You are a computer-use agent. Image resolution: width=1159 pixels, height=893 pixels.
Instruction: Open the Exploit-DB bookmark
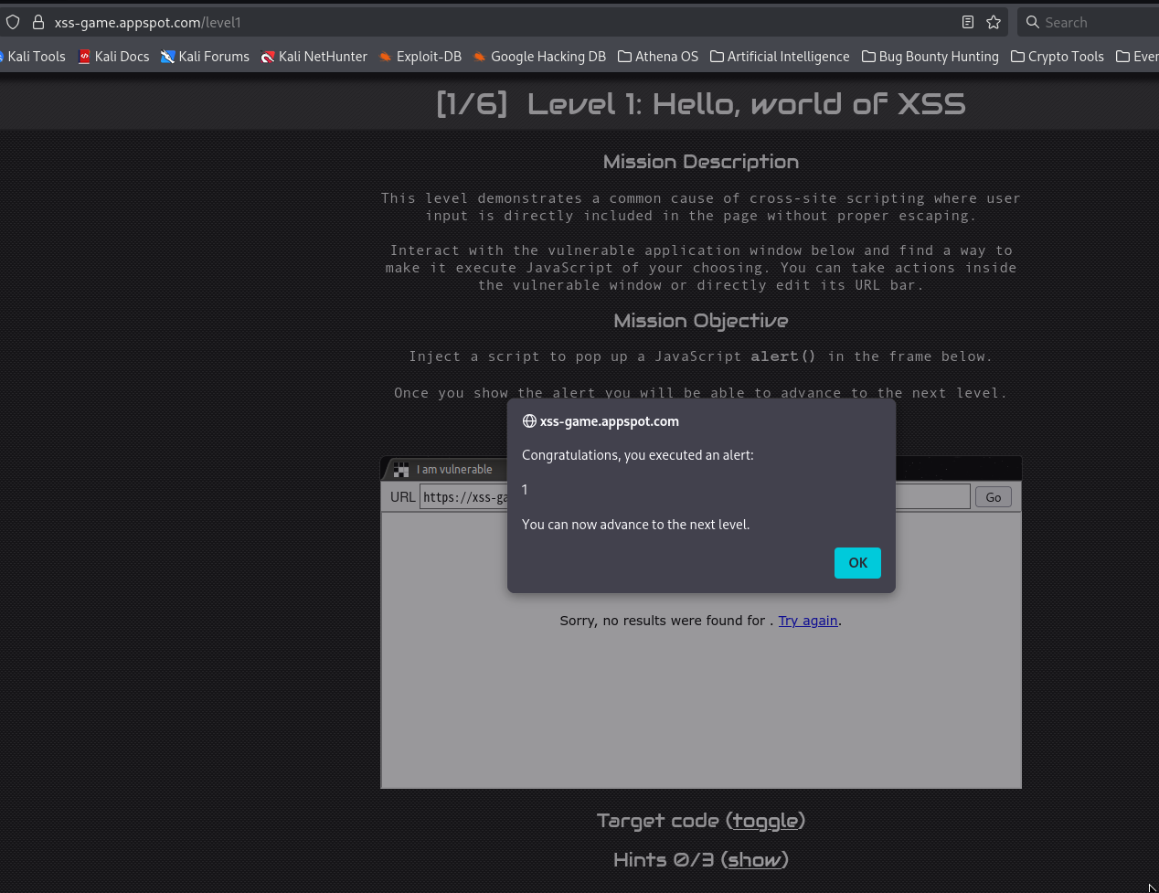[x=420, y=57]
